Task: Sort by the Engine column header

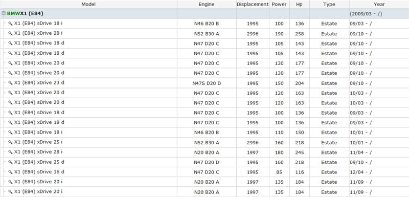Action: coord(207,4)
